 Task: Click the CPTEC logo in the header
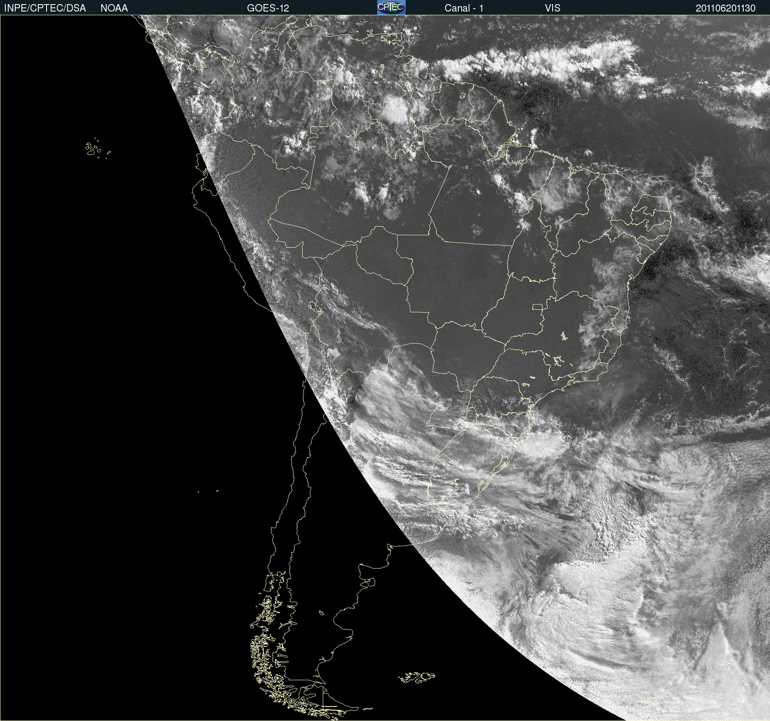click(391, 7)
